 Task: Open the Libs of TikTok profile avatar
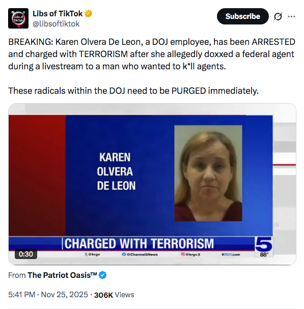[x=18, y=18]
